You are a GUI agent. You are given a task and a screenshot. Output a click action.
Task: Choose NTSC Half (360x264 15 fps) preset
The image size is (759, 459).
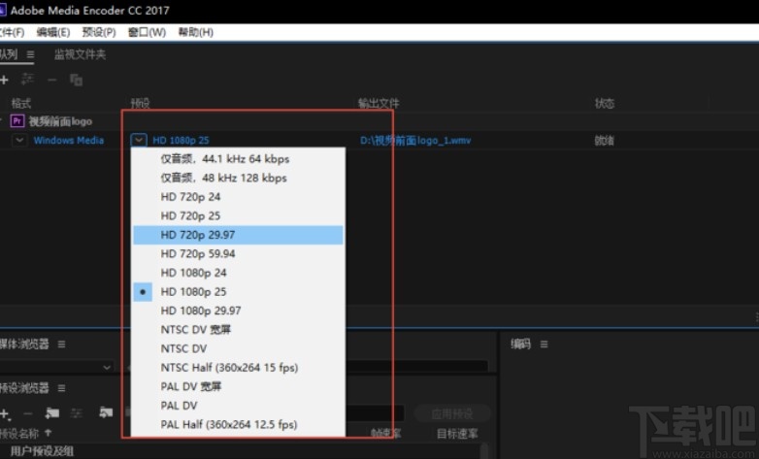pyautogui.click(x=238, y=368)
